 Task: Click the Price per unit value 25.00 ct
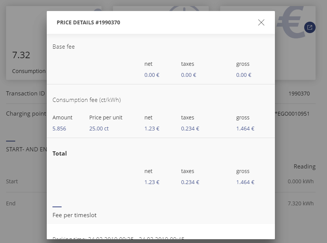tap(99, 129)
